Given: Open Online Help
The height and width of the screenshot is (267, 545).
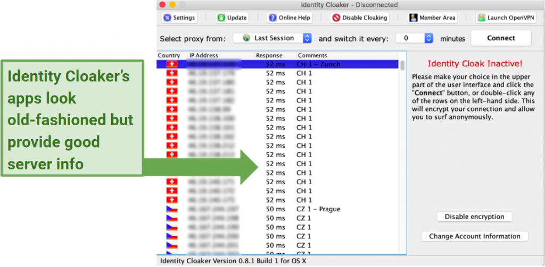Looking at the screenshot, I should [x=290, y=18].
